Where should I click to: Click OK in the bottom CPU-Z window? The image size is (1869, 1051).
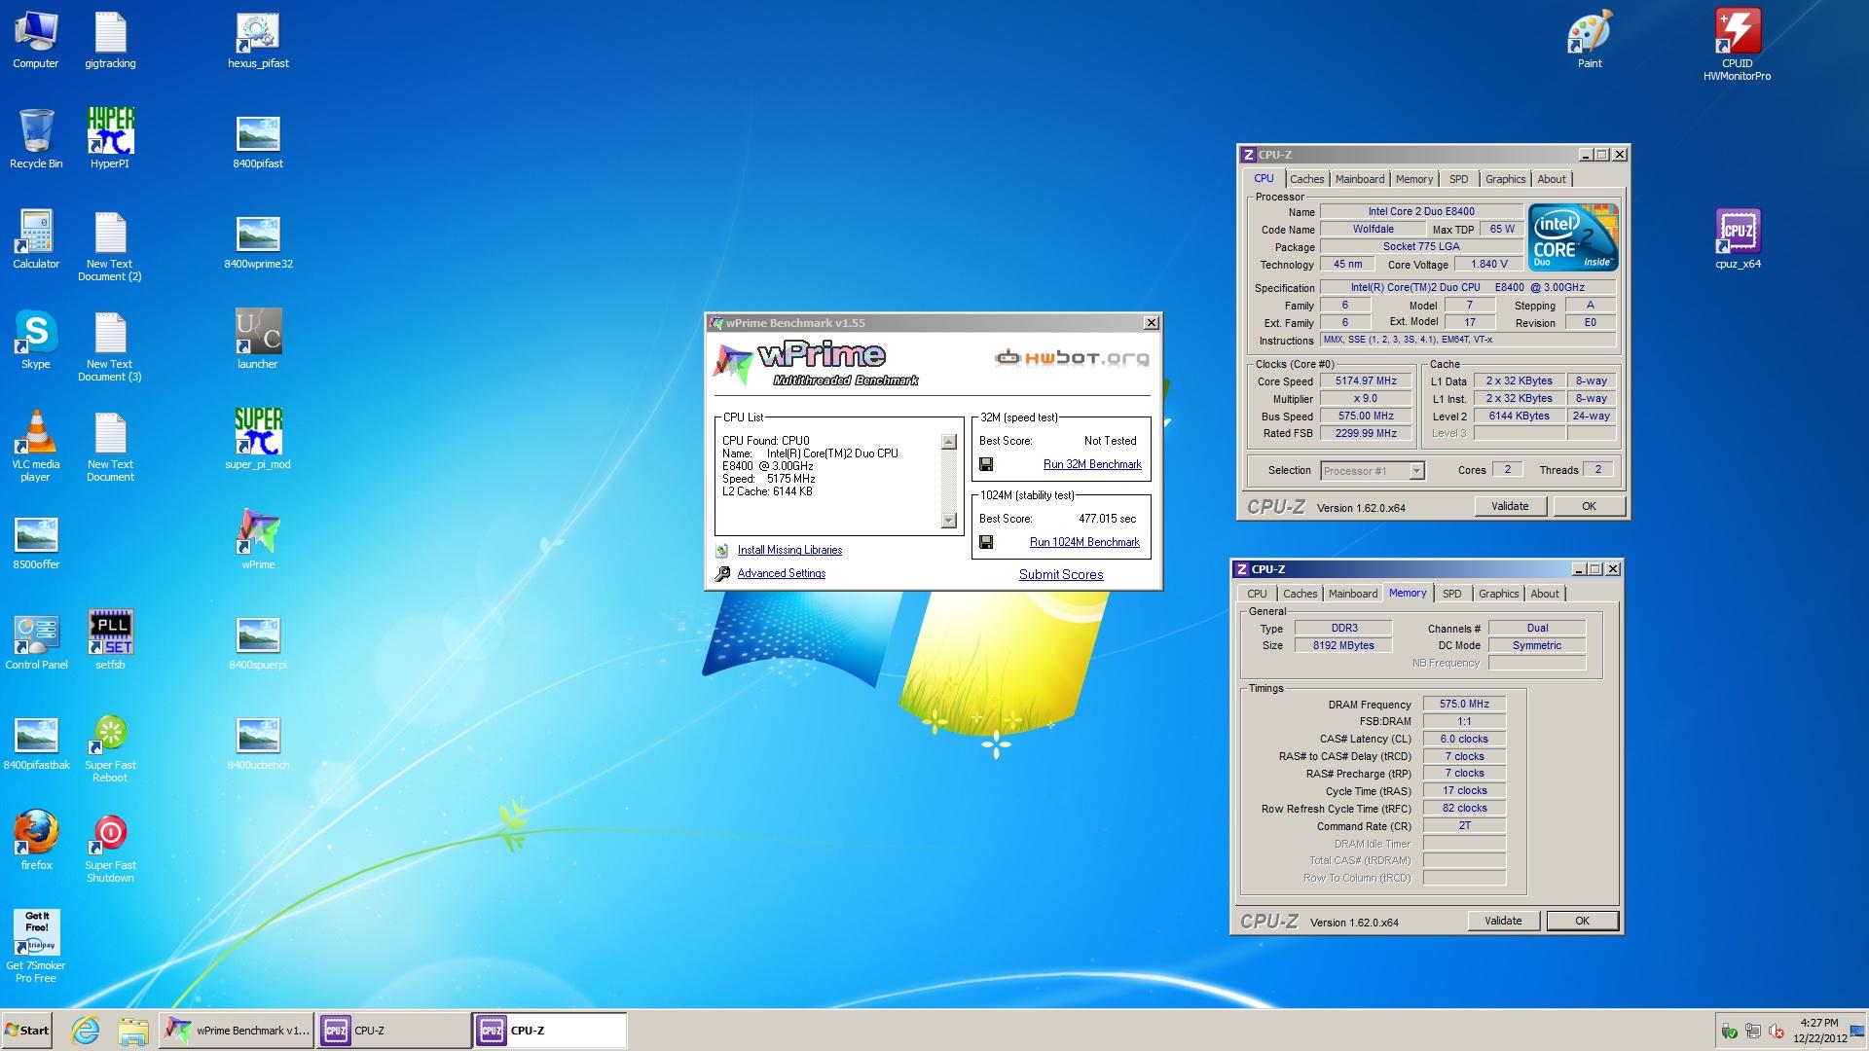(x=1582, y=921)
